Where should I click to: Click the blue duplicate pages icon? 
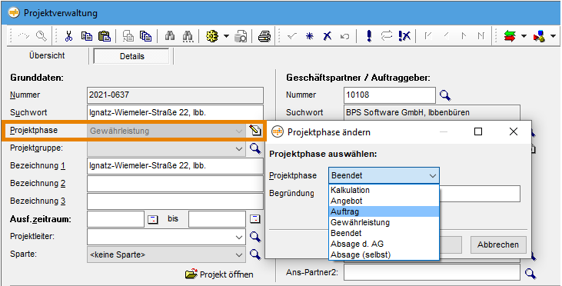(145, 36)
